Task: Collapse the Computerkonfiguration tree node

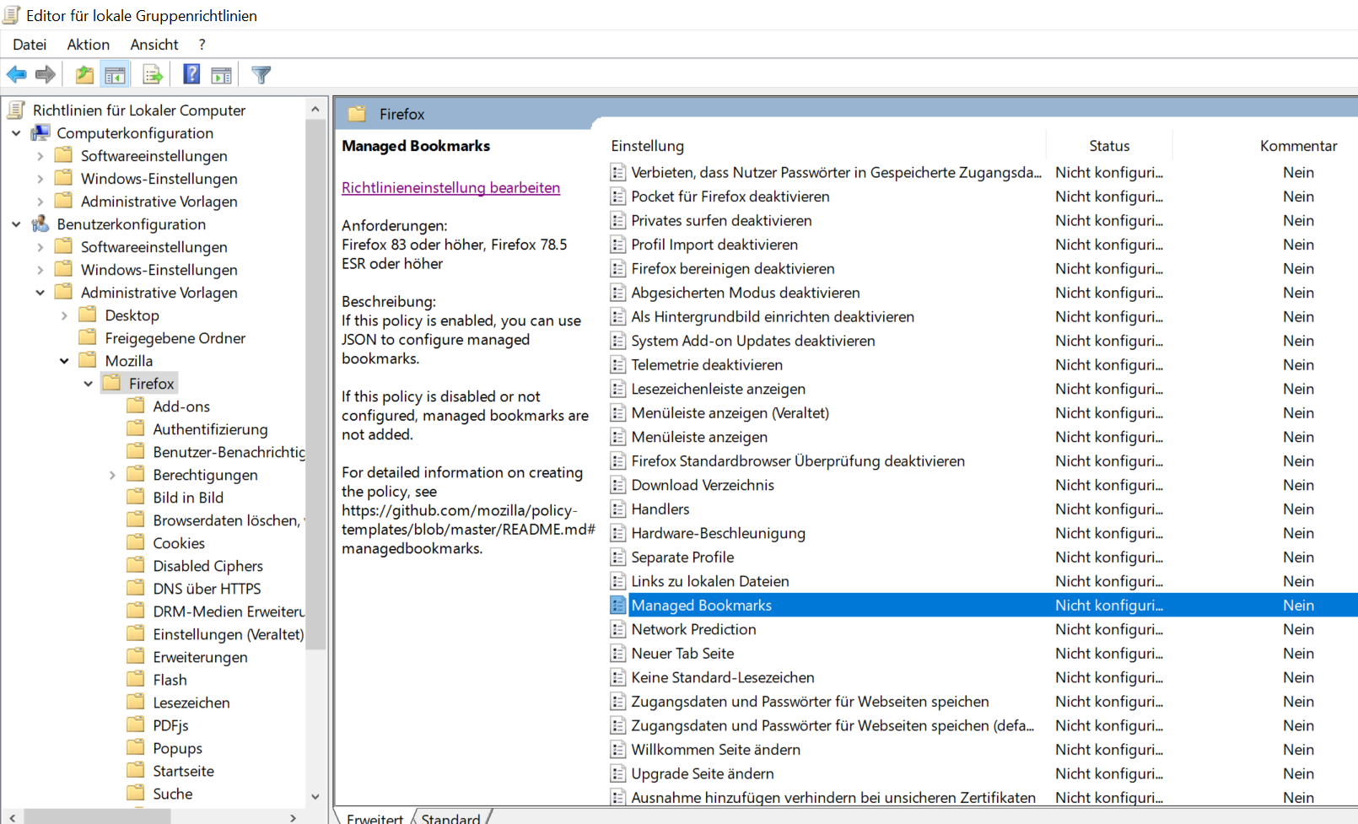Action: [x=16, y=133]
